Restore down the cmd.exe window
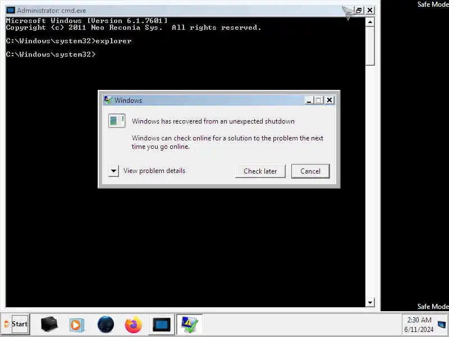 (x=359, y=11)
